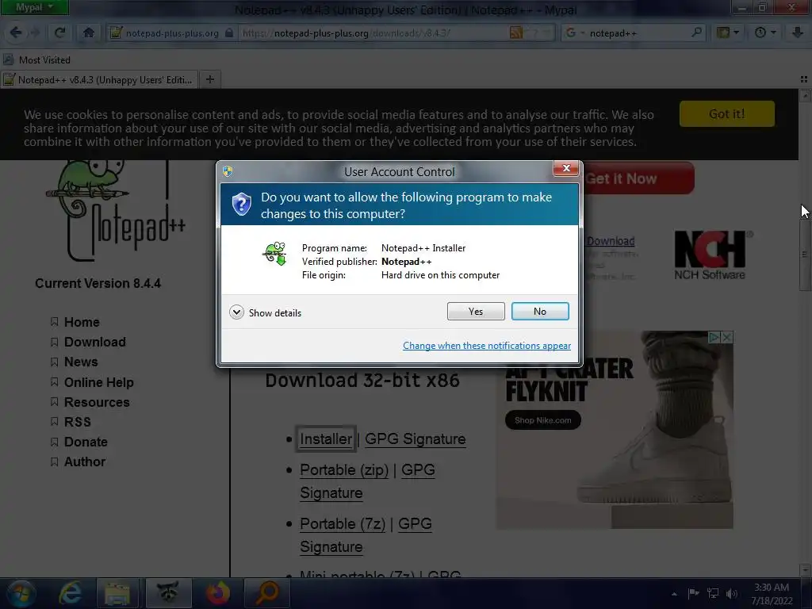
Task: Subscribe using the RSS feed icon
Action: click(515, 33)
